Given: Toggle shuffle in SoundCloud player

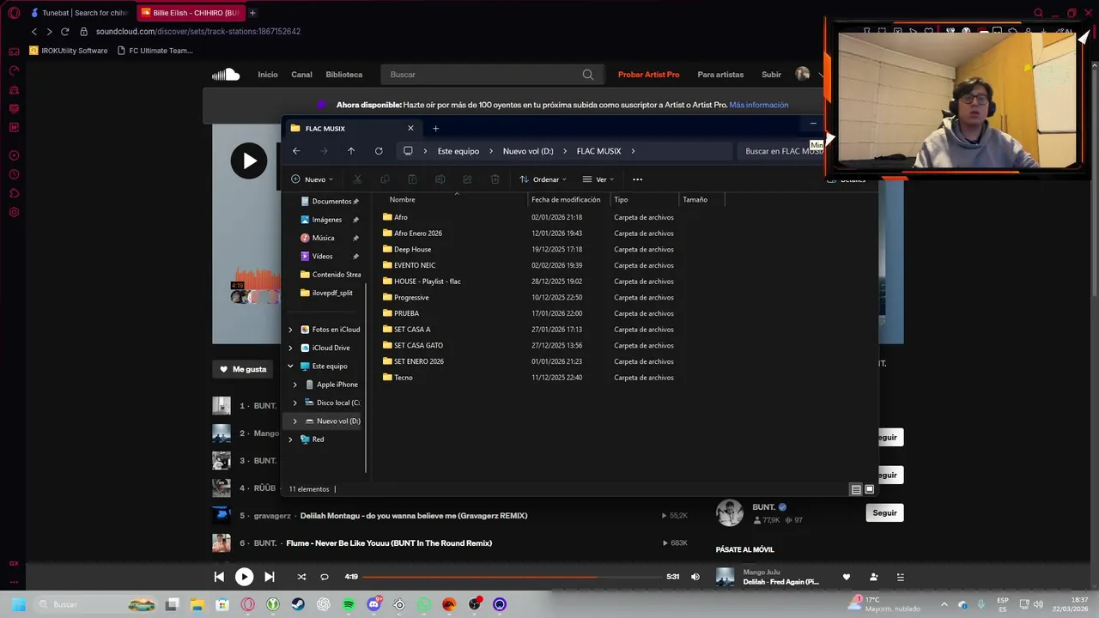Looking at the screenshot, I should pyautogui.click(x=301, y=577).
